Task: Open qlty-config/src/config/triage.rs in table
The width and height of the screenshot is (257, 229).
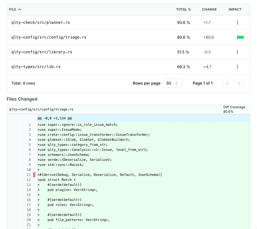Action: [x=128, y=37]
